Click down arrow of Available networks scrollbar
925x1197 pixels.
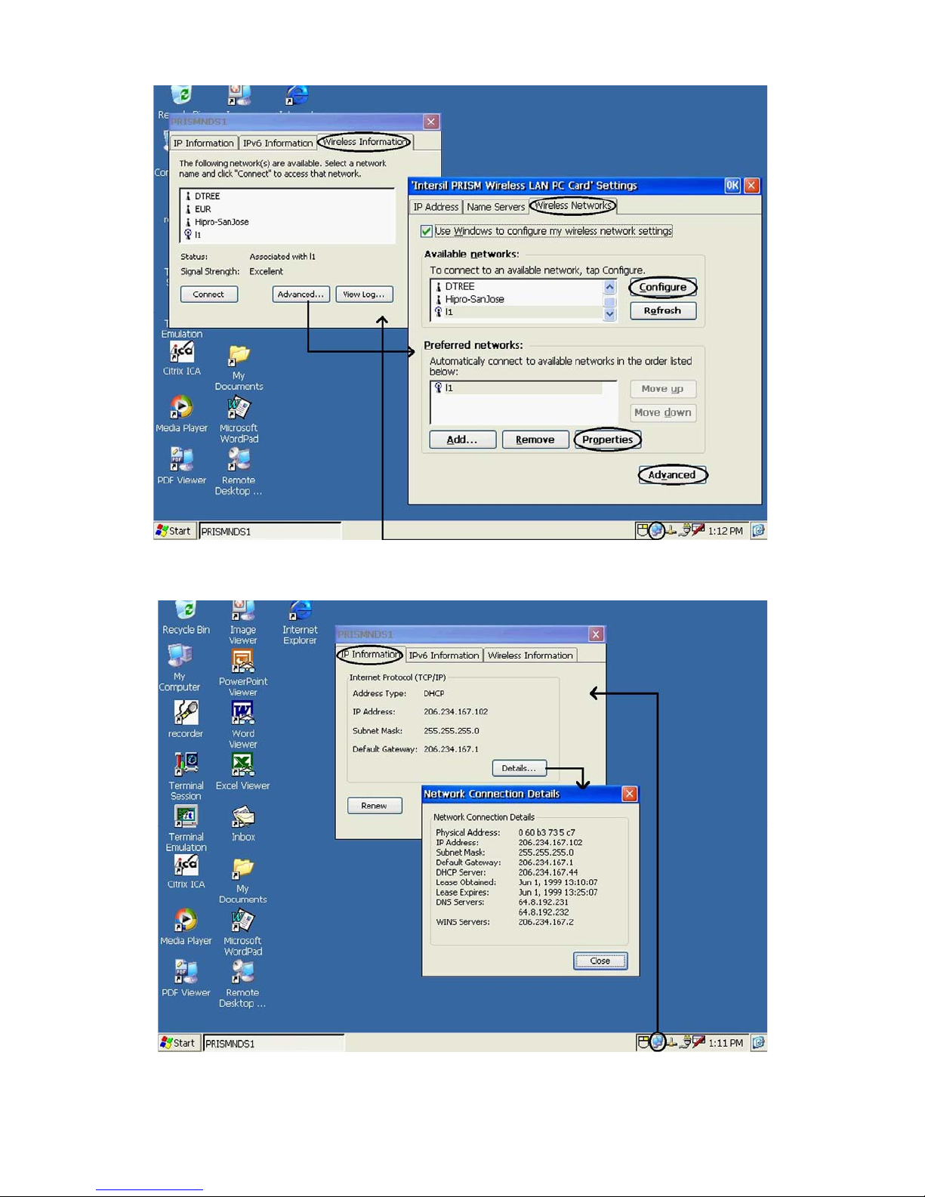click(610, 314)
